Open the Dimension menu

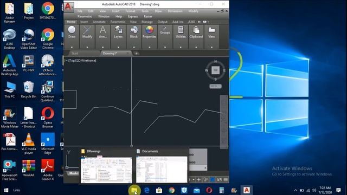click(x=175, y=11)
